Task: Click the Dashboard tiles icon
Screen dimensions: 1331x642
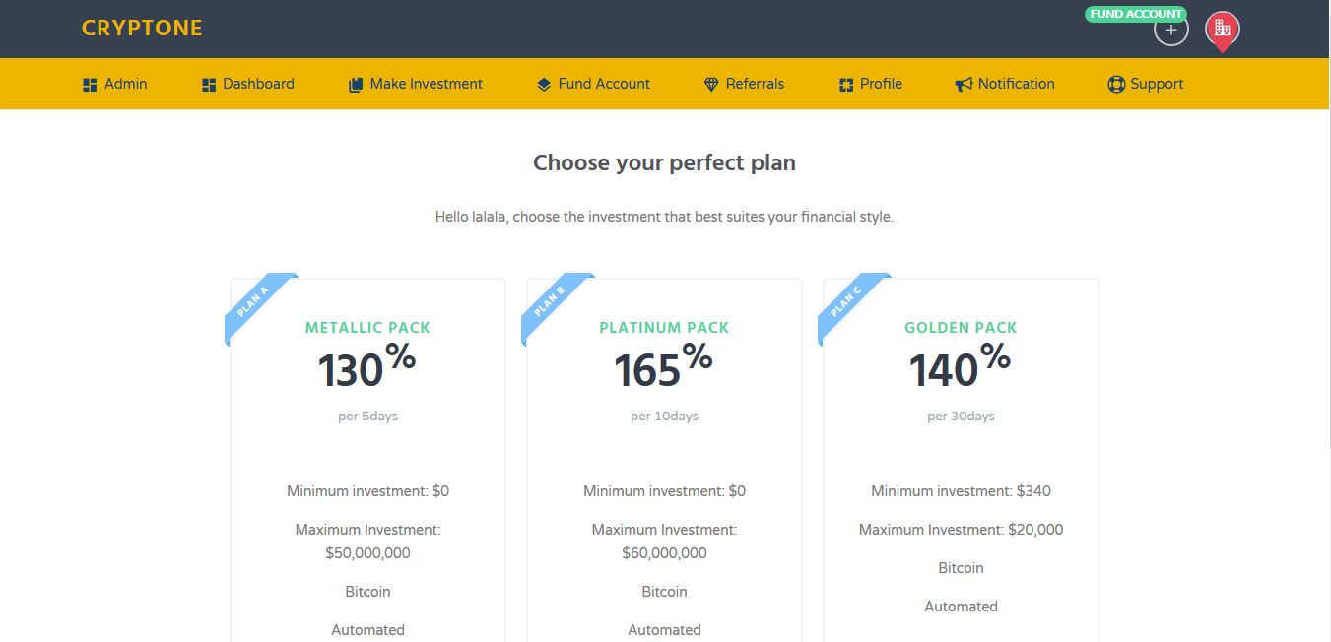Action: tap(208, 84)
